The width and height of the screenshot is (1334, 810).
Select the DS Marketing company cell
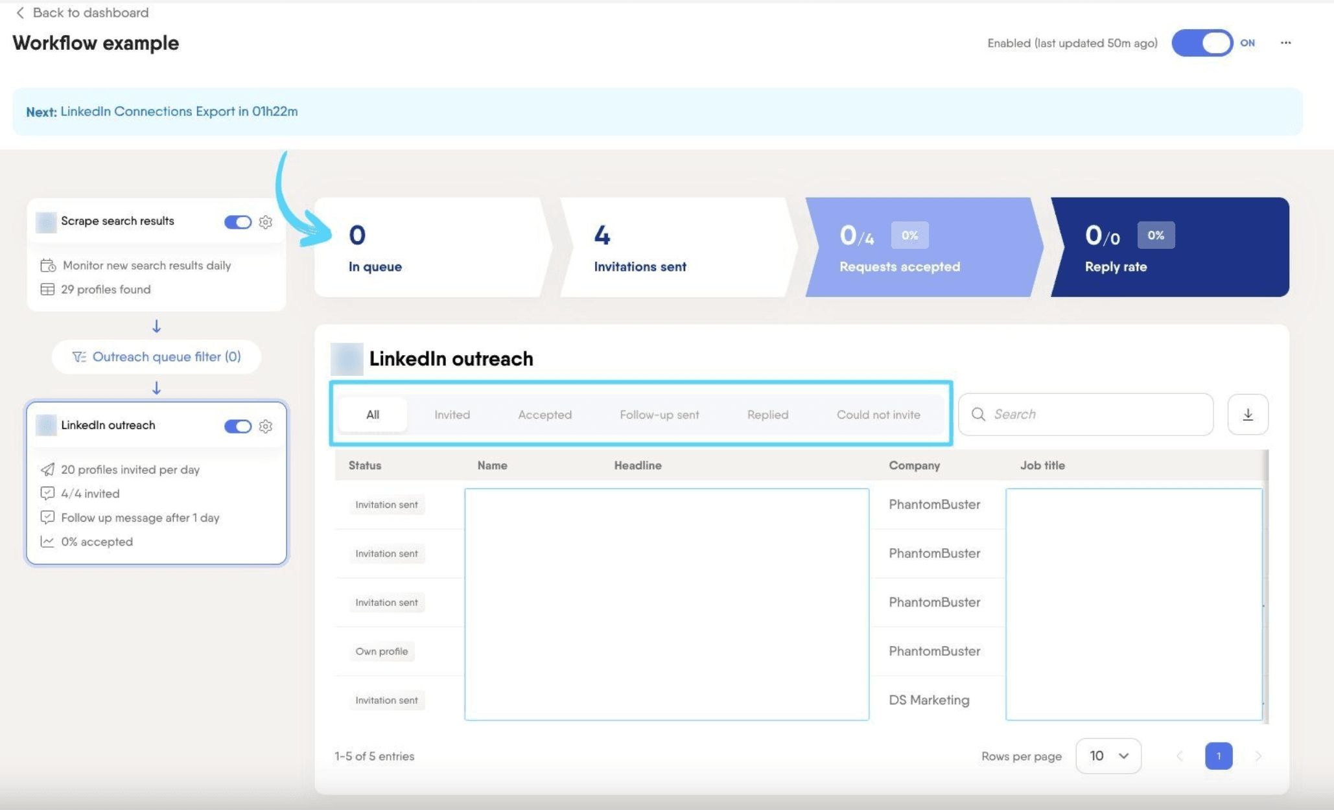point(929,700)
